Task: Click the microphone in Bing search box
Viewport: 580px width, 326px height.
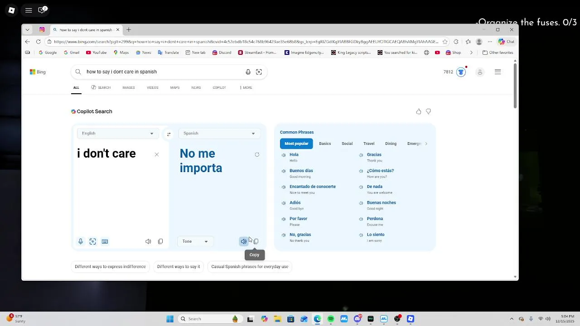Action: coord(248,72)
